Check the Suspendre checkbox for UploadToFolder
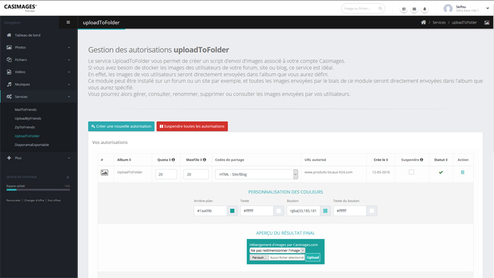 tap(411, 173)
